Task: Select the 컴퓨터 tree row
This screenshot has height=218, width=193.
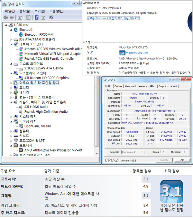Action: (24, 131)
